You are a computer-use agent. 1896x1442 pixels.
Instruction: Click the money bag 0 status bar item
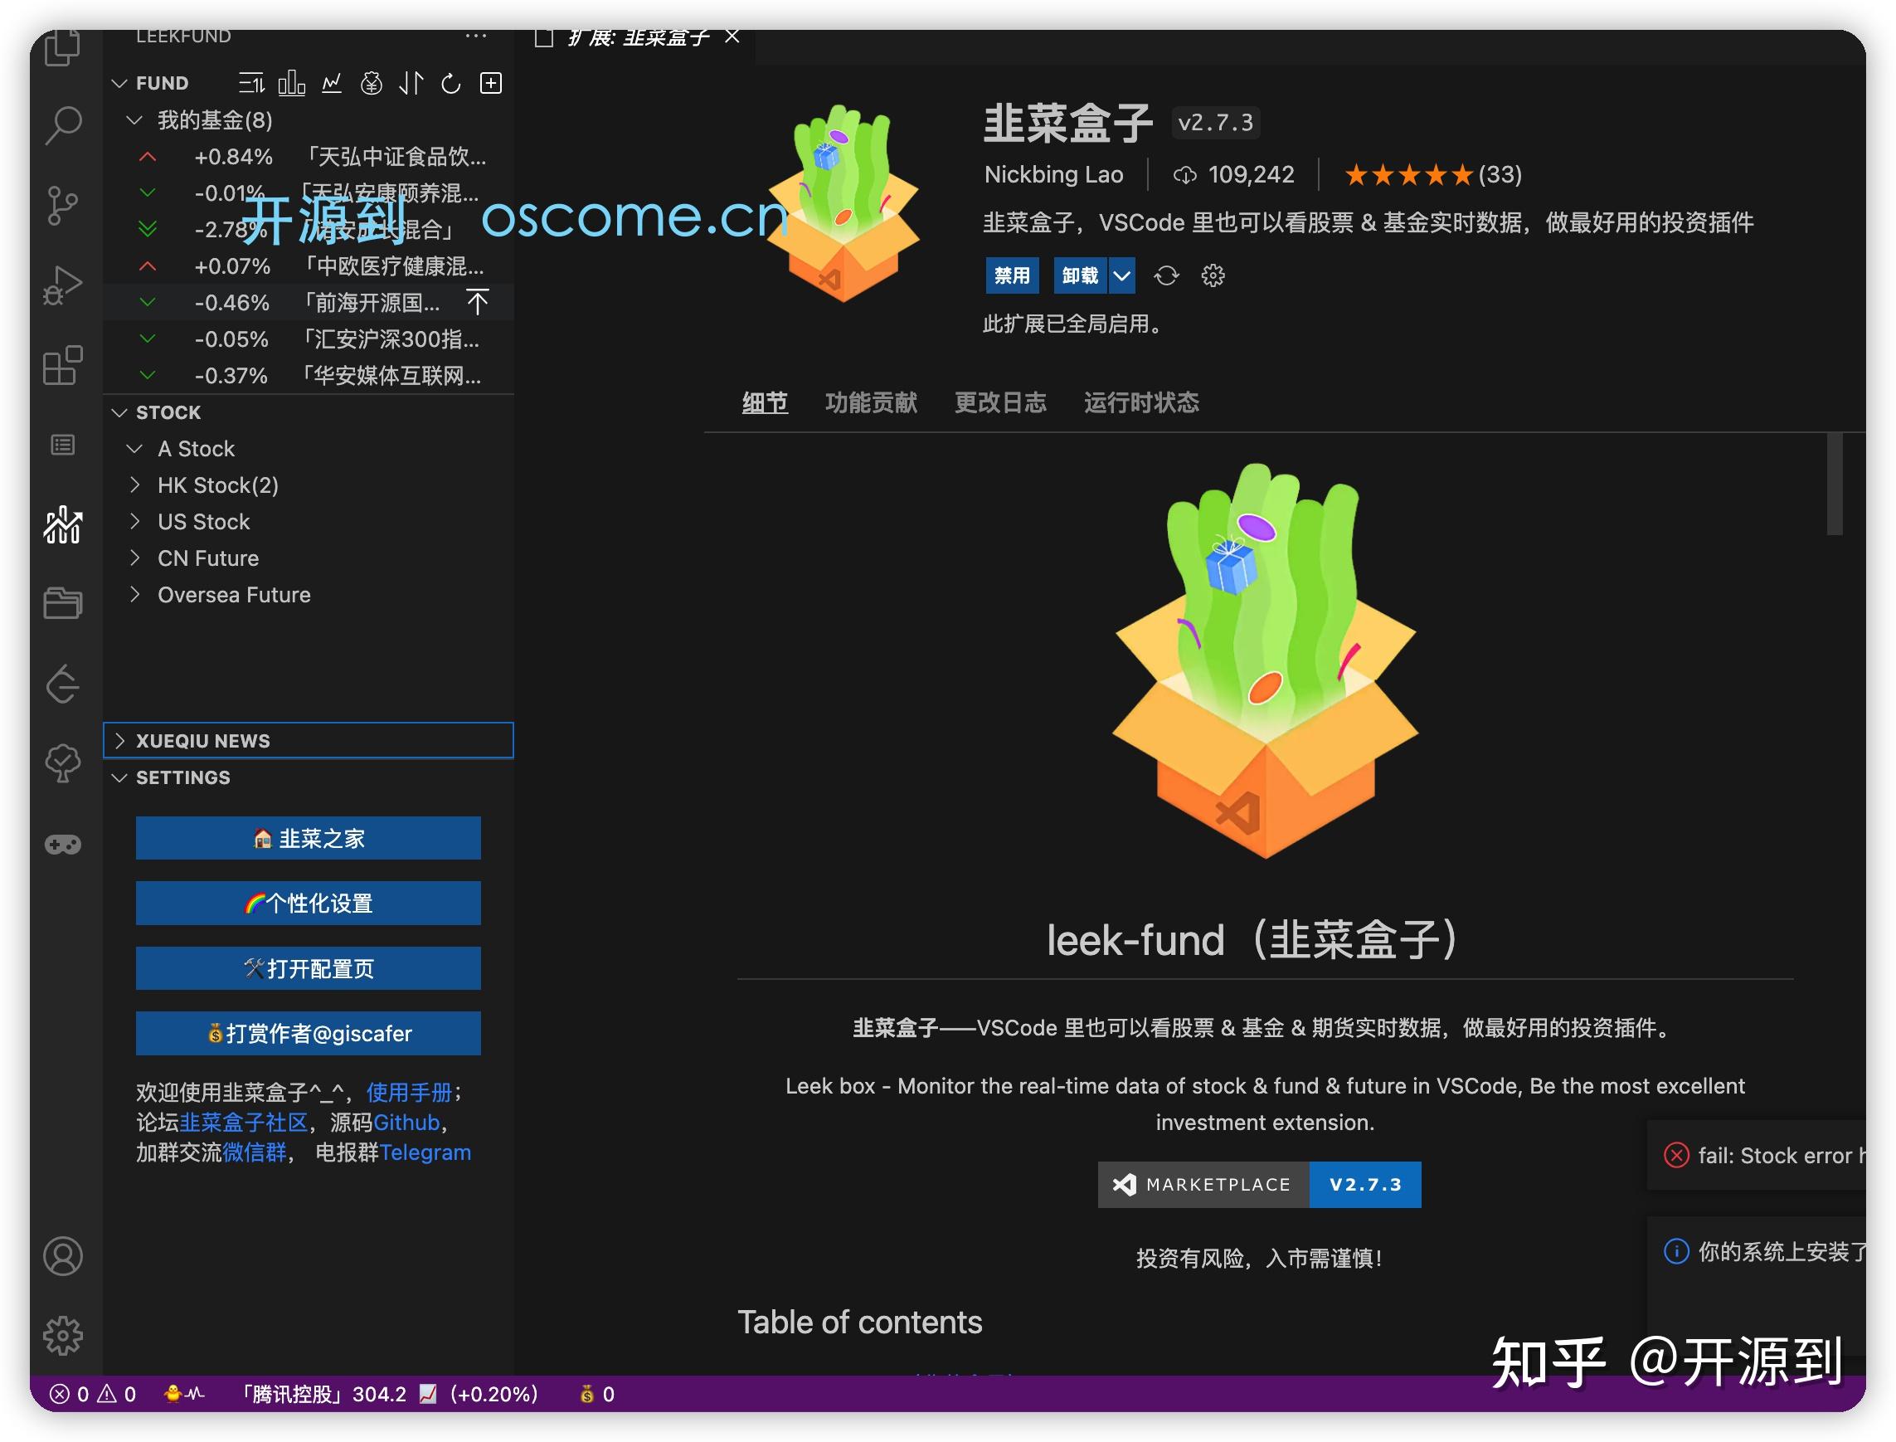(597, 1394)
